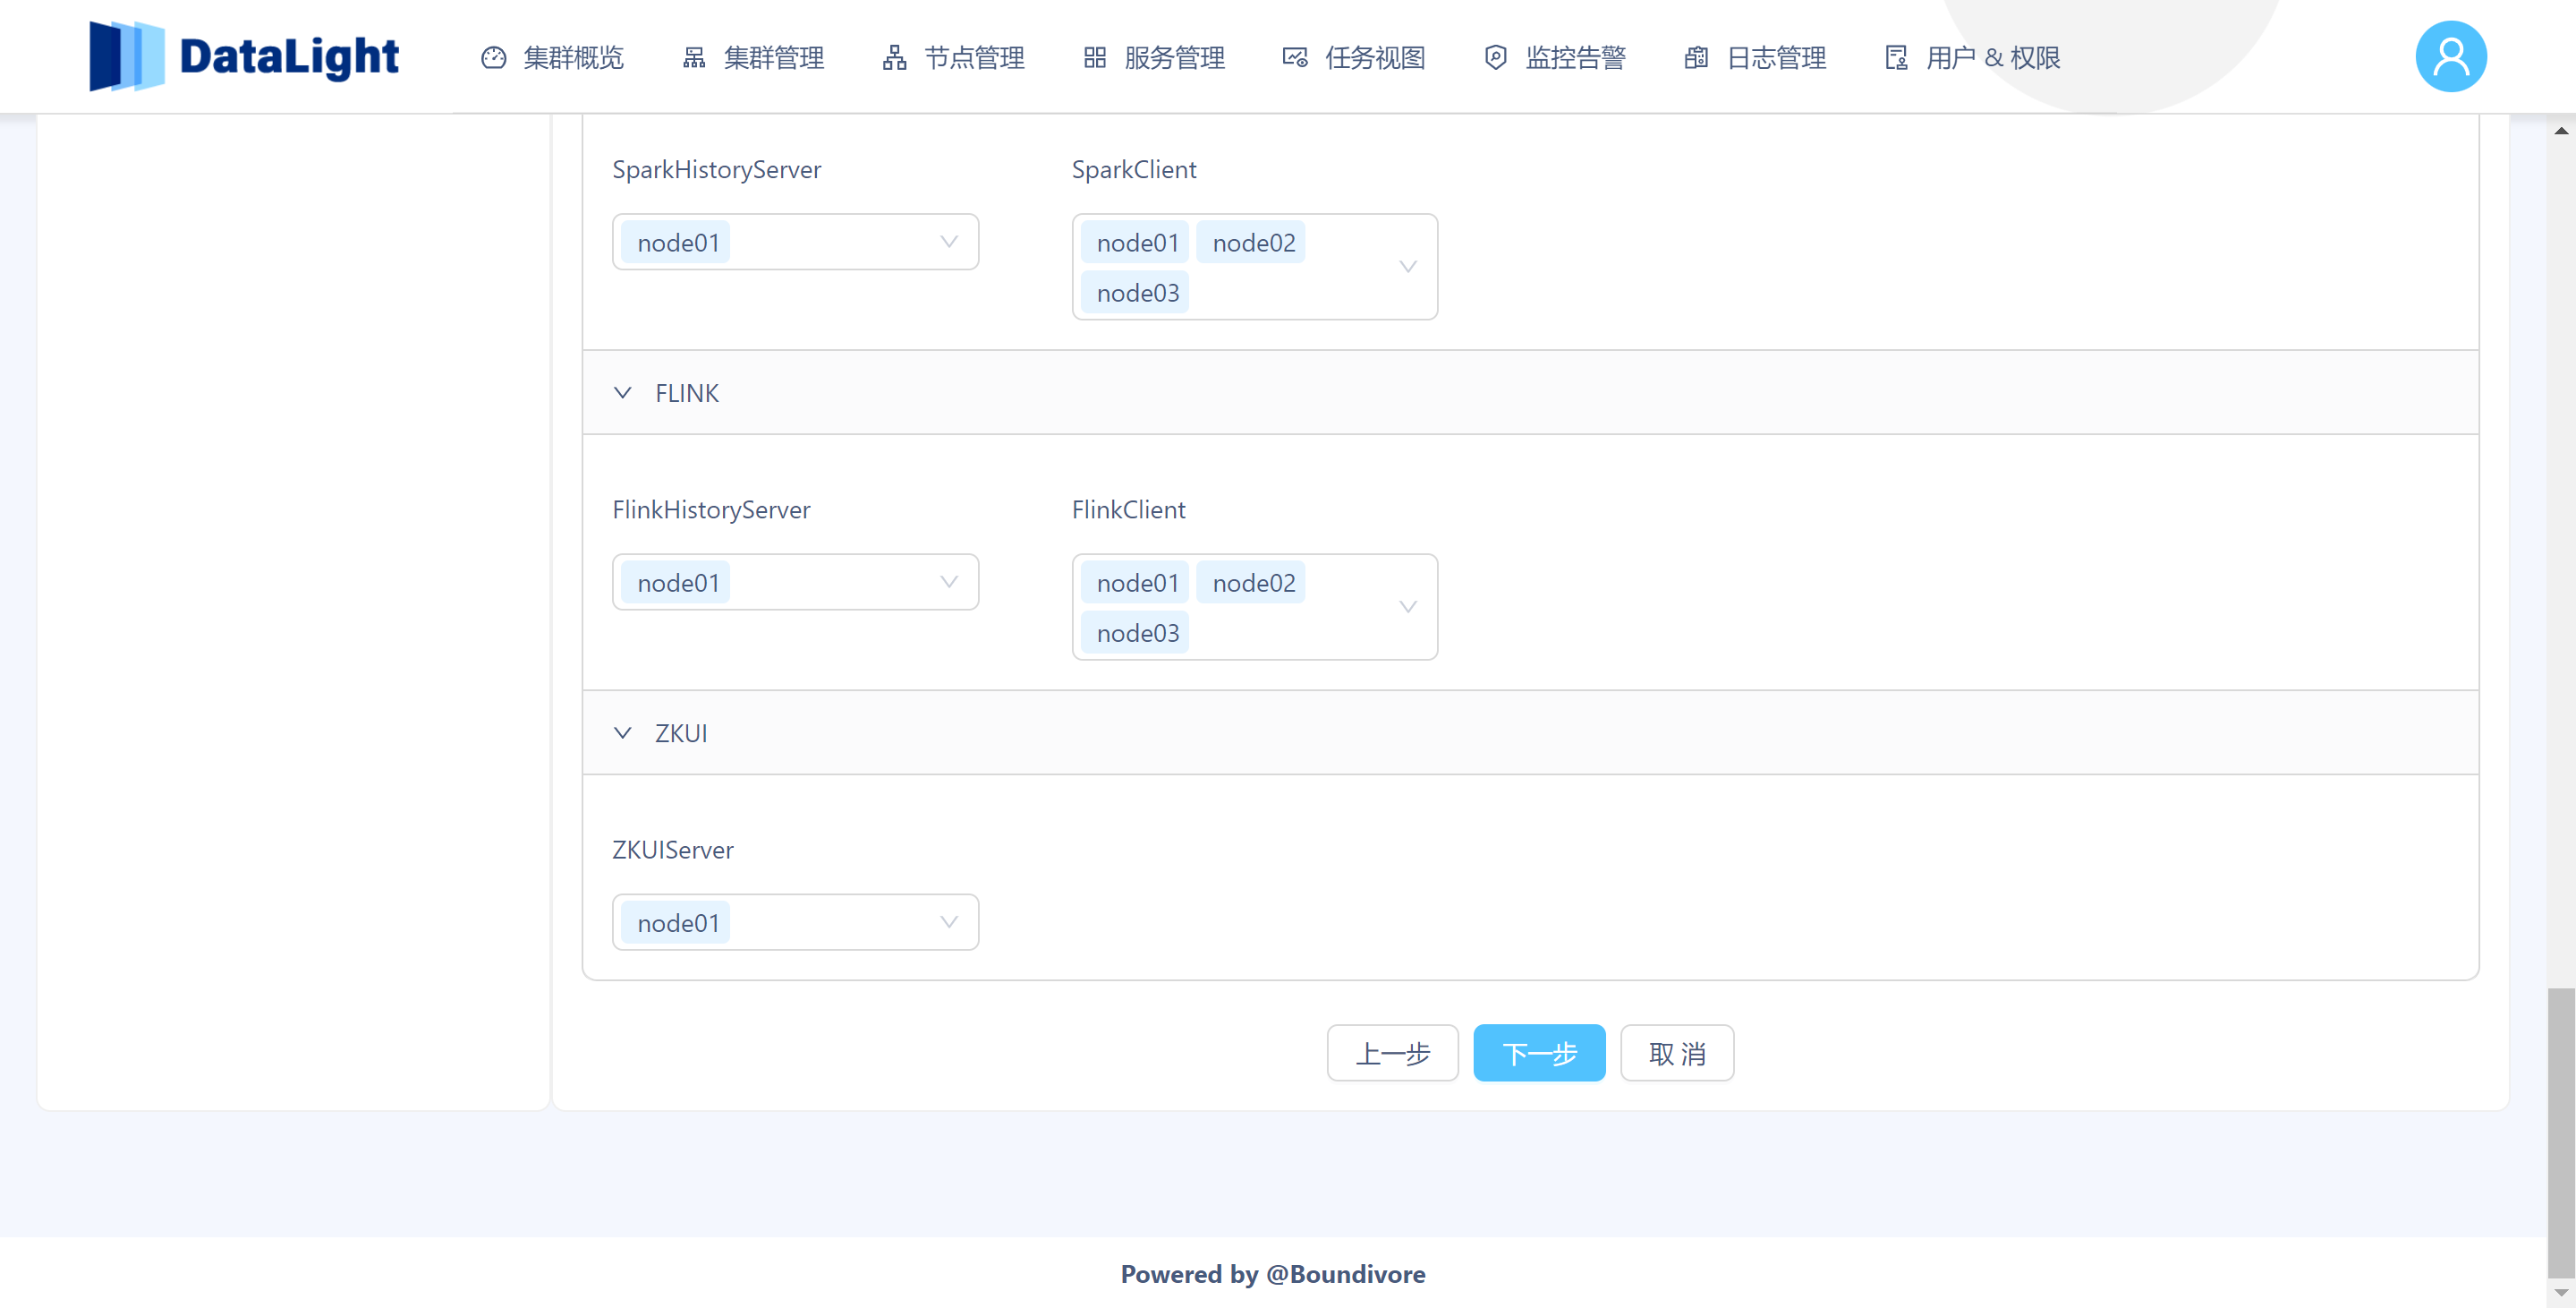2576x1308 pixels.
Task: Click the Powered by @Boundivore footer text
Action: click(x=1272, y=1274)
